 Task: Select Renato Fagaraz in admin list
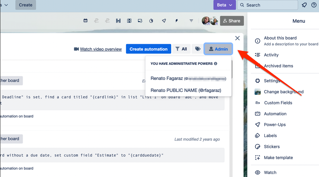coord(188,78)
